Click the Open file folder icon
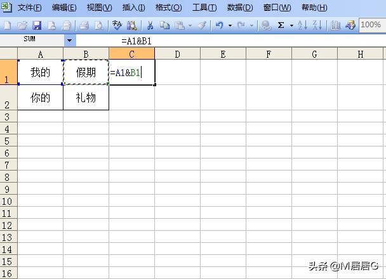Screen dimensions: 386x279 point(22,25)
